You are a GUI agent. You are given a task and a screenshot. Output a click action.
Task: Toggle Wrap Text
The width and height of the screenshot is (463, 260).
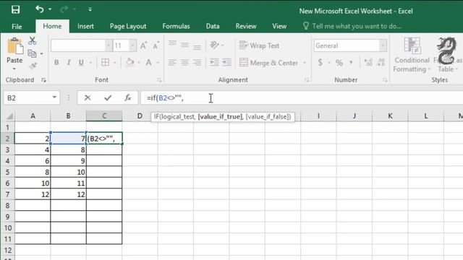(259, 45)
